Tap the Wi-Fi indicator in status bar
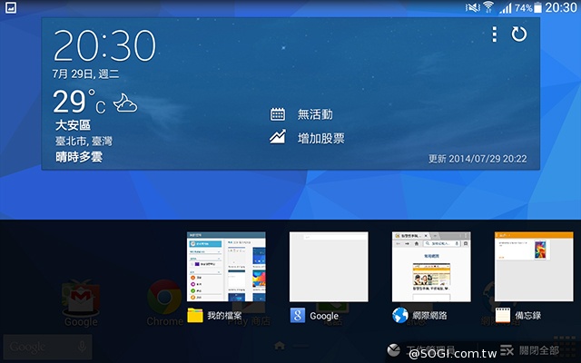Viewport: 581px width, 363px height. (488, 7)
